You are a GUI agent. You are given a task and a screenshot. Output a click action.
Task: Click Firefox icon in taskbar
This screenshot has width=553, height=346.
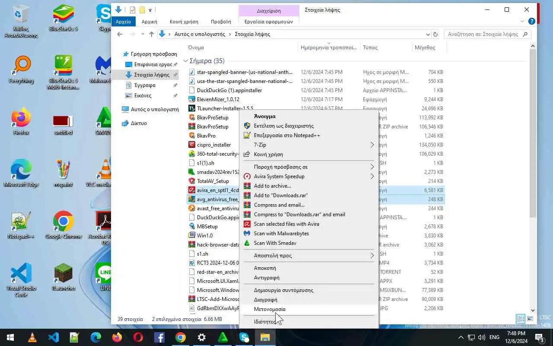(117, 337)
